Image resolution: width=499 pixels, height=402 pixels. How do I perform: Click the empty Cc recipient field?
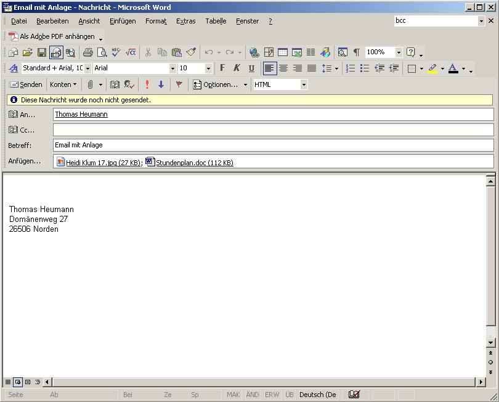pos(274,130)
